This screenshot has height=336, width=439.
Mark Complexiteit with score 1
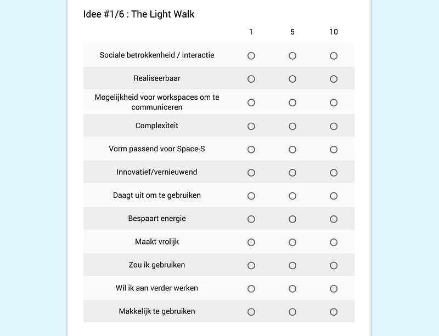point(251,126)
